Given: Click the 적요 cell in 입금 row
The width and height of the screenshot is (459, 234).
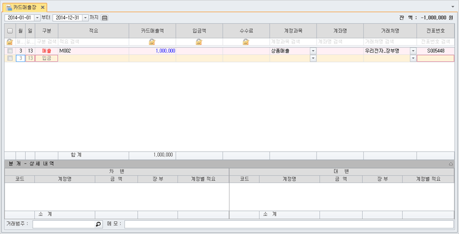Looking at the screenshot, I should [x=93, y=58].
